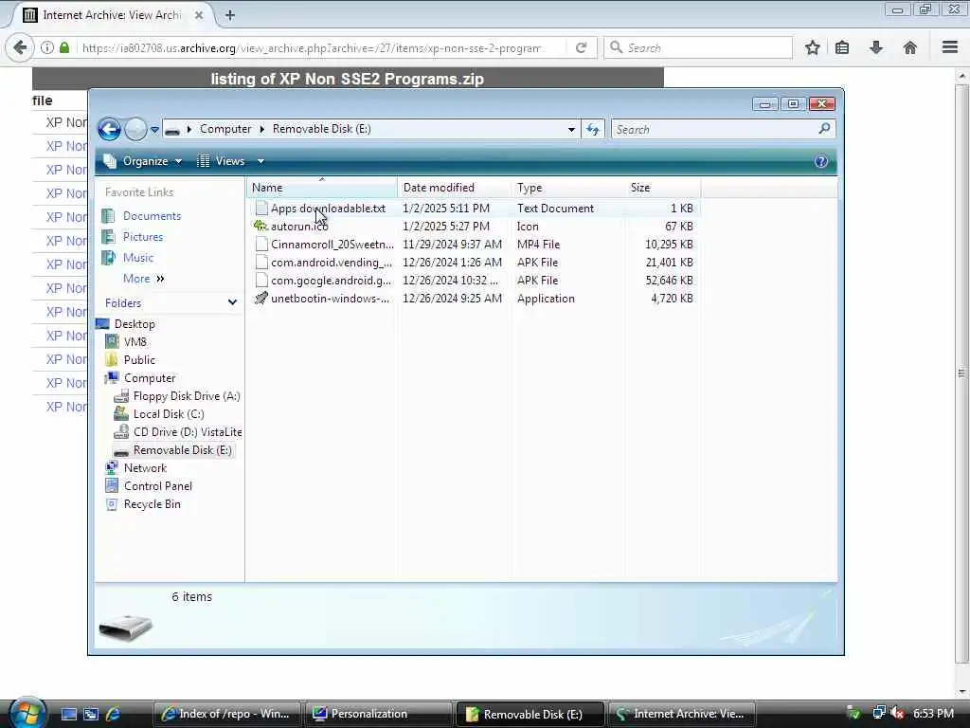
Task: Sort files by Date modified column
Action: [x=455, y=188]
